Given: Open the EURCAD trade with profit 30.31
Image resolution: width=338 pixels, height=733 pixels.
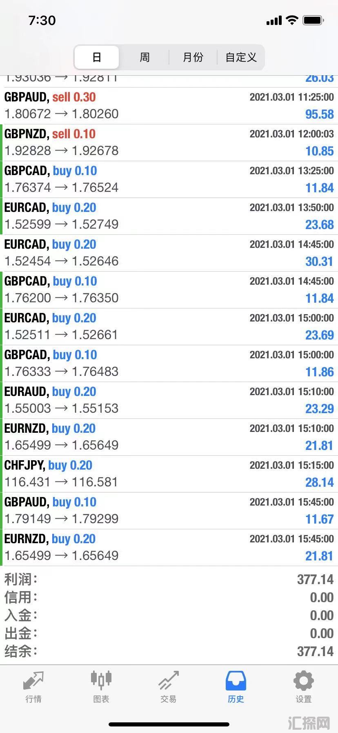Looking at the screenshot, I should pos(169,253).
